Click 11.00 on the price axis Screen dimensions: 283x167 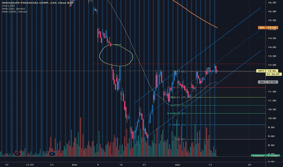click(272, 101)
